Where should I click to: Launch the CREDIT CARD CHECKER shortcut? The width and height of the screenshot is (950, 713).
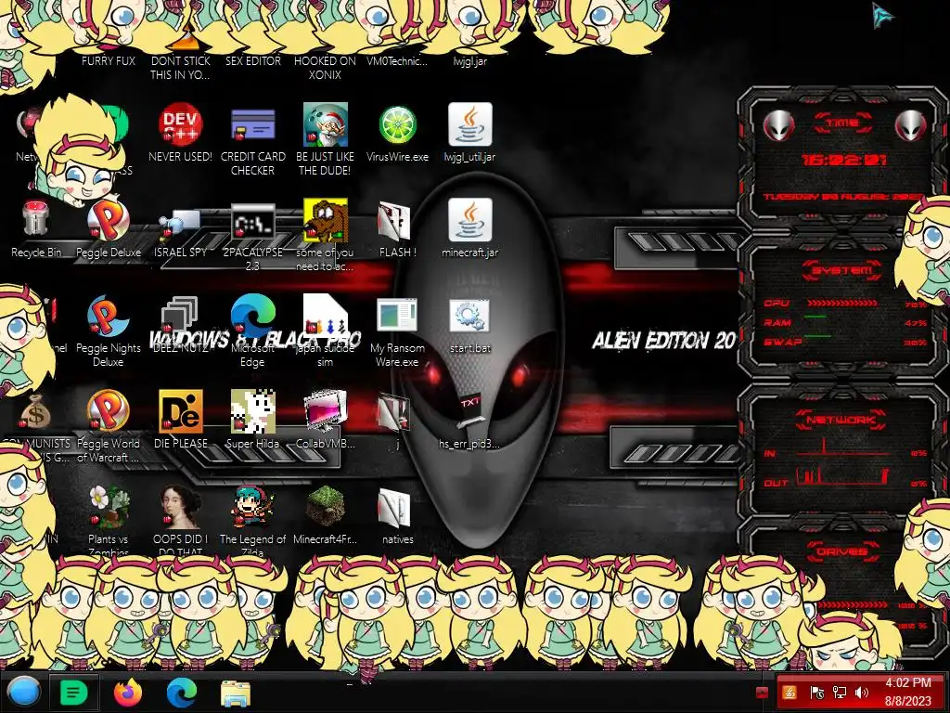pos(252,125)
